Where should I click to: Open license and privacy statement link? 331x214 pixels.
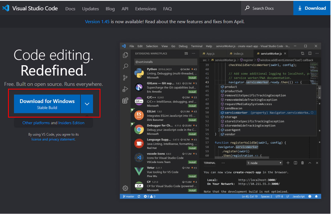pyautogui.click(x=53, y=139)
